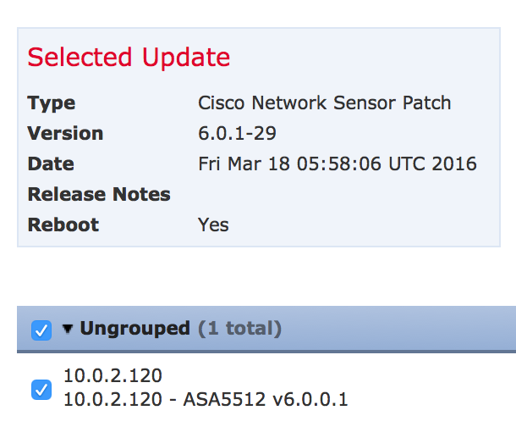Uncheck the 10.0.2.120 device checkbox
Viewport: 516px width, 427px height.
41,389
